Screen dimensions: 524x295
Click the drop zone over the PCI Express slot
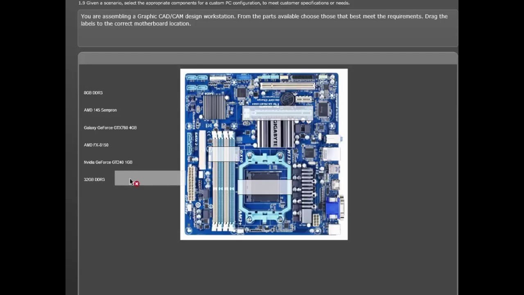click(x=278, y=113)
